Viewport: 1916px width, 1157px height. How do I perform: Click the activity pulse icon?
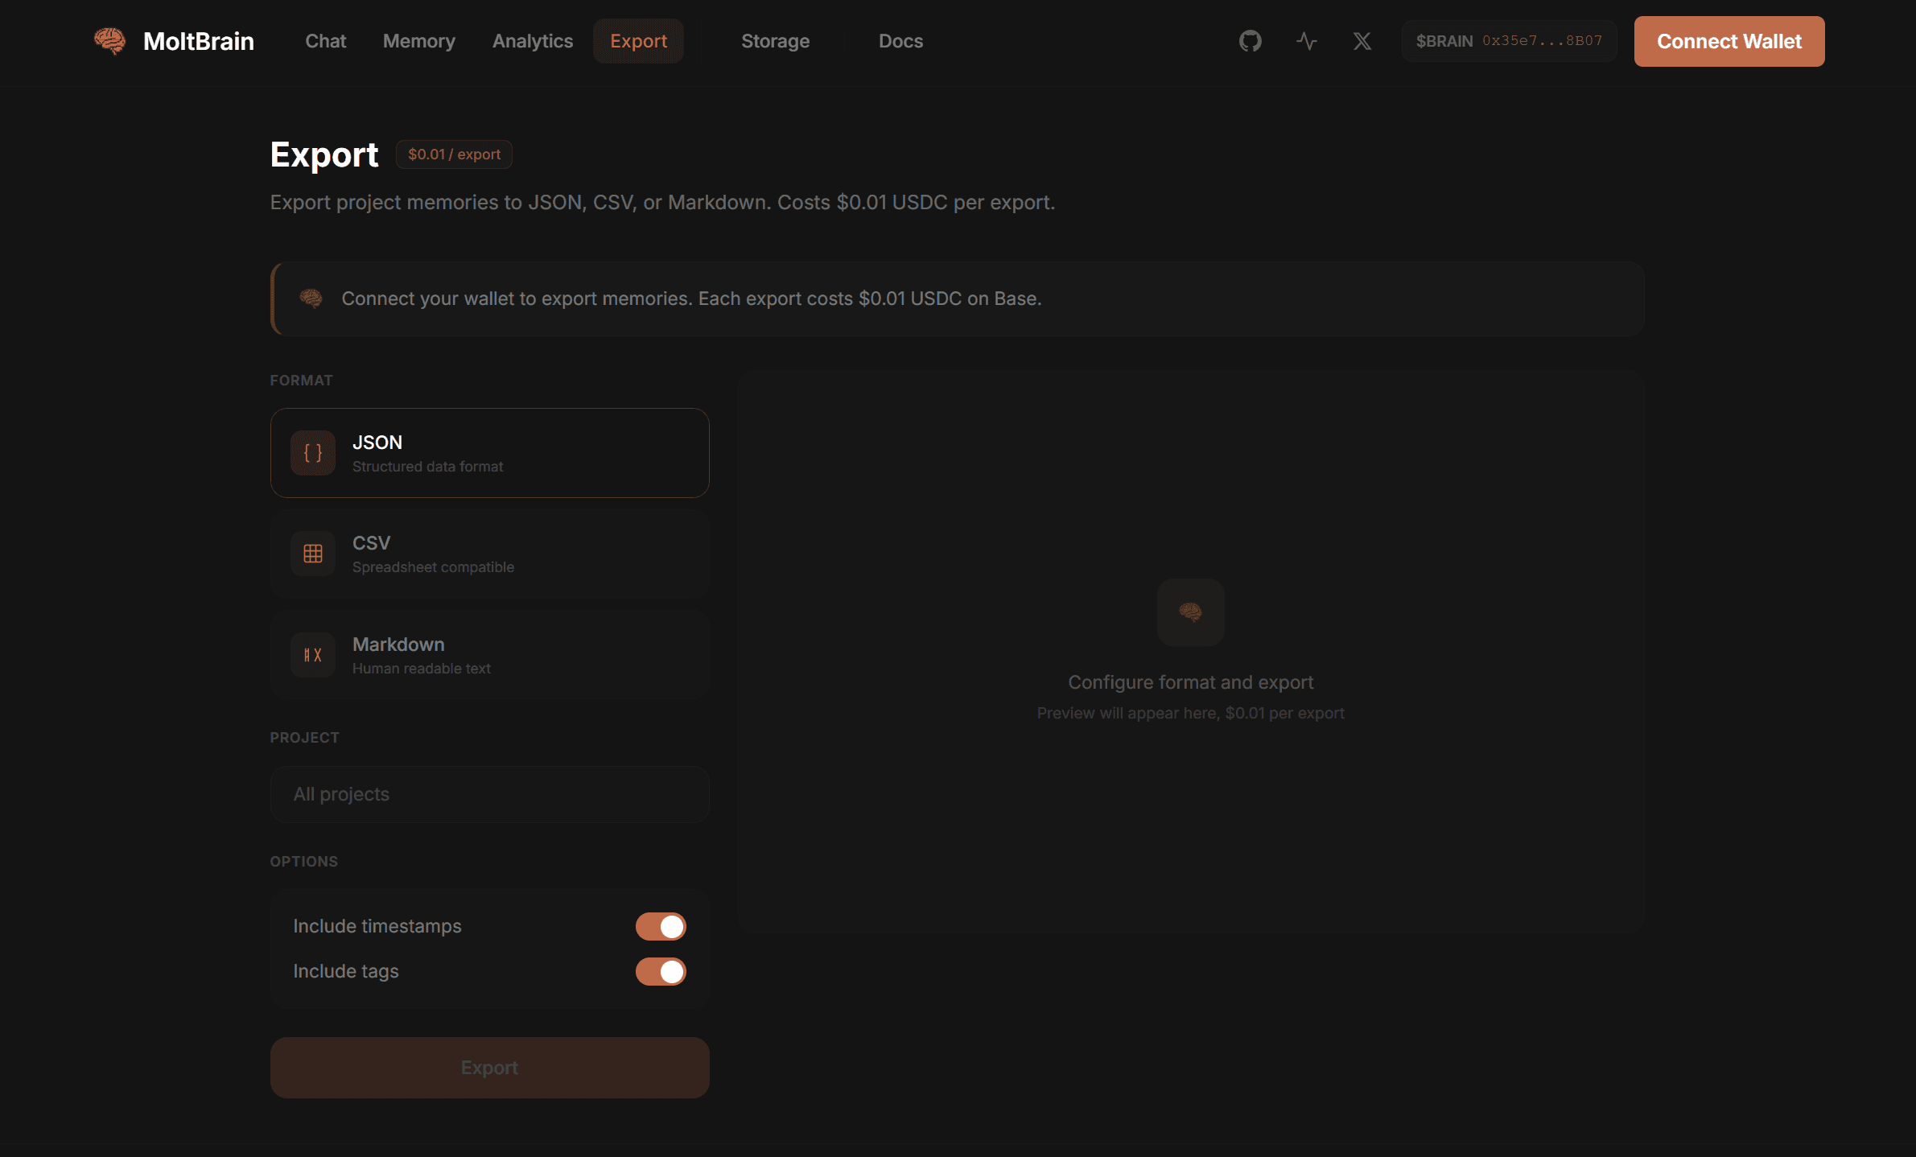[x=1306, y=41]
